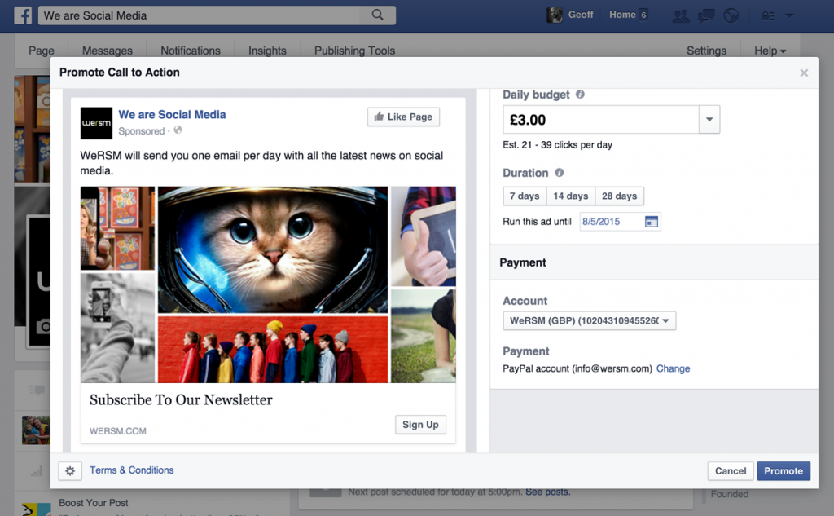Click the Duration info icon
Viewport: 834px width, 516px height.
point(560,173)
